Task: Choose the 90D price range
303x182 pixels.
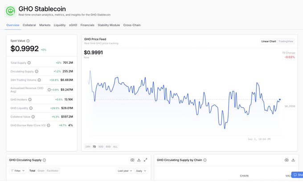Action: pos(108,147)
